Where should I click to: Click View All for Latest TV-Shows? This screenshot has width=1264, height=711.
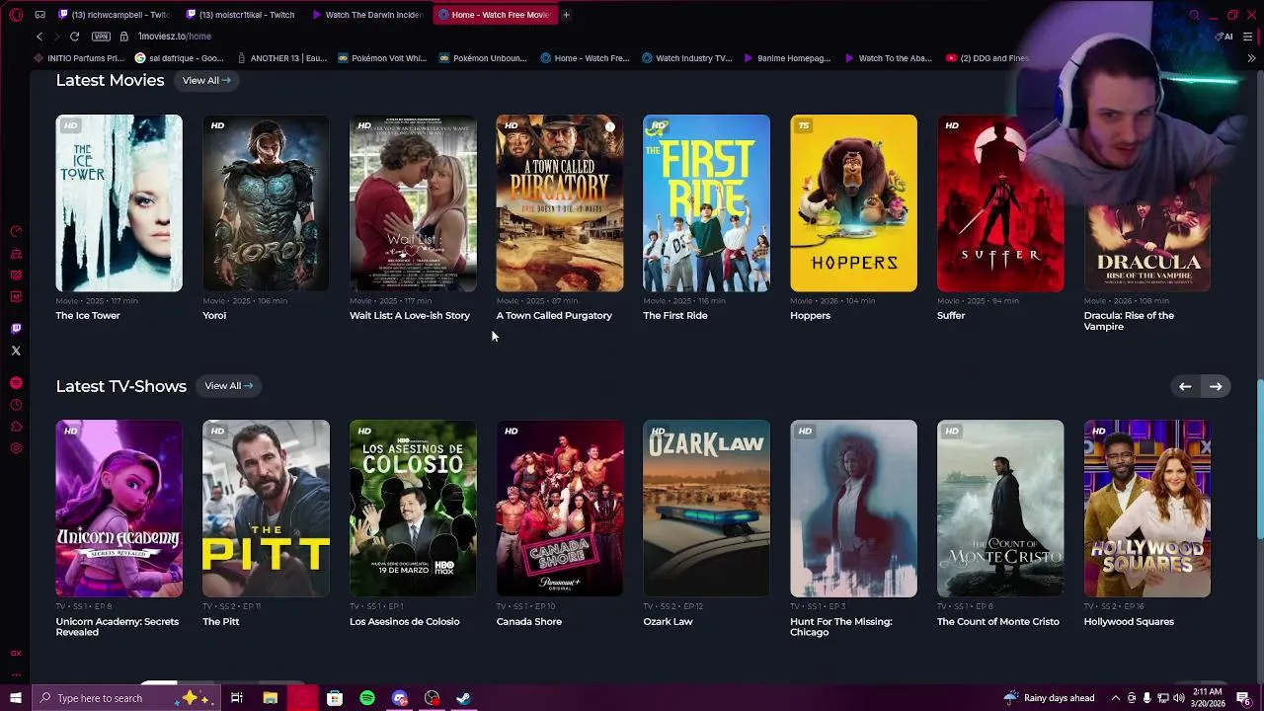click(228, 386)
